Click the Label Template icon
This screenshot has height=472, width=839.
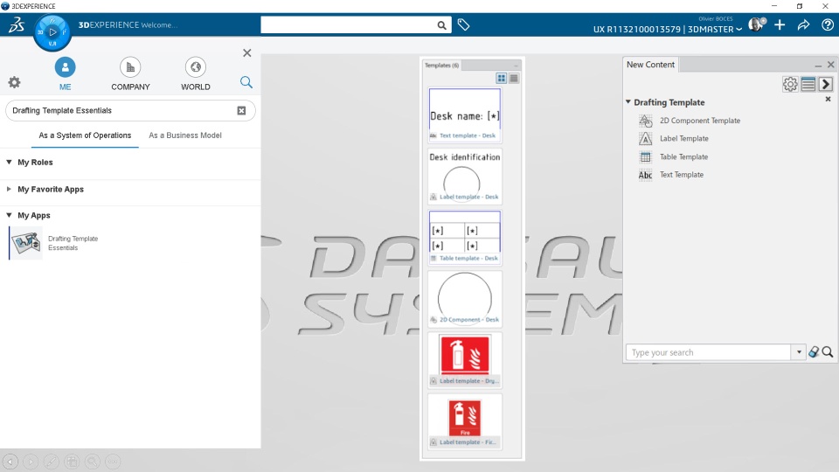[x=645, y=139]
